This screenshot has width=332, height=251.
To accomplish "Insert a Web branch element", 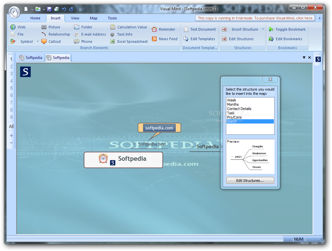I will 18,27.
